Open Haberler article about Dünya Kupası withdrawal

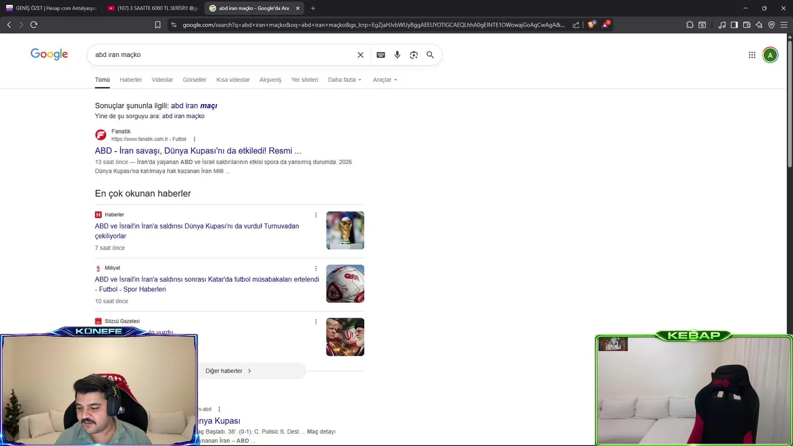point(197,231)
